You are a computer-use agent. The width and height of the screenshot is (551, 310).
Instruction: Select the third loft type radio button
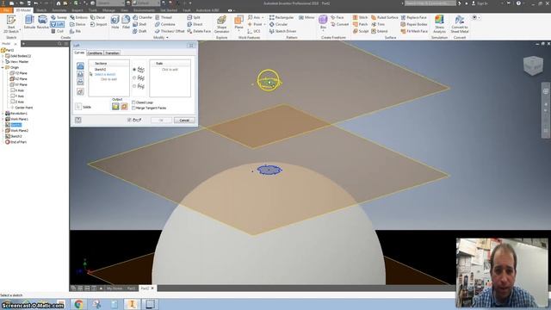(x=134, y=86)
